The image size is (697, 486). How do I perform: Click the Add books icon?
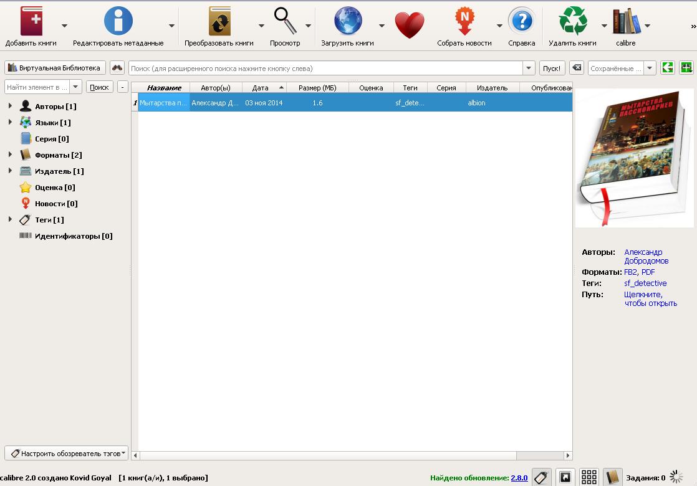click(x=31, y=22)
